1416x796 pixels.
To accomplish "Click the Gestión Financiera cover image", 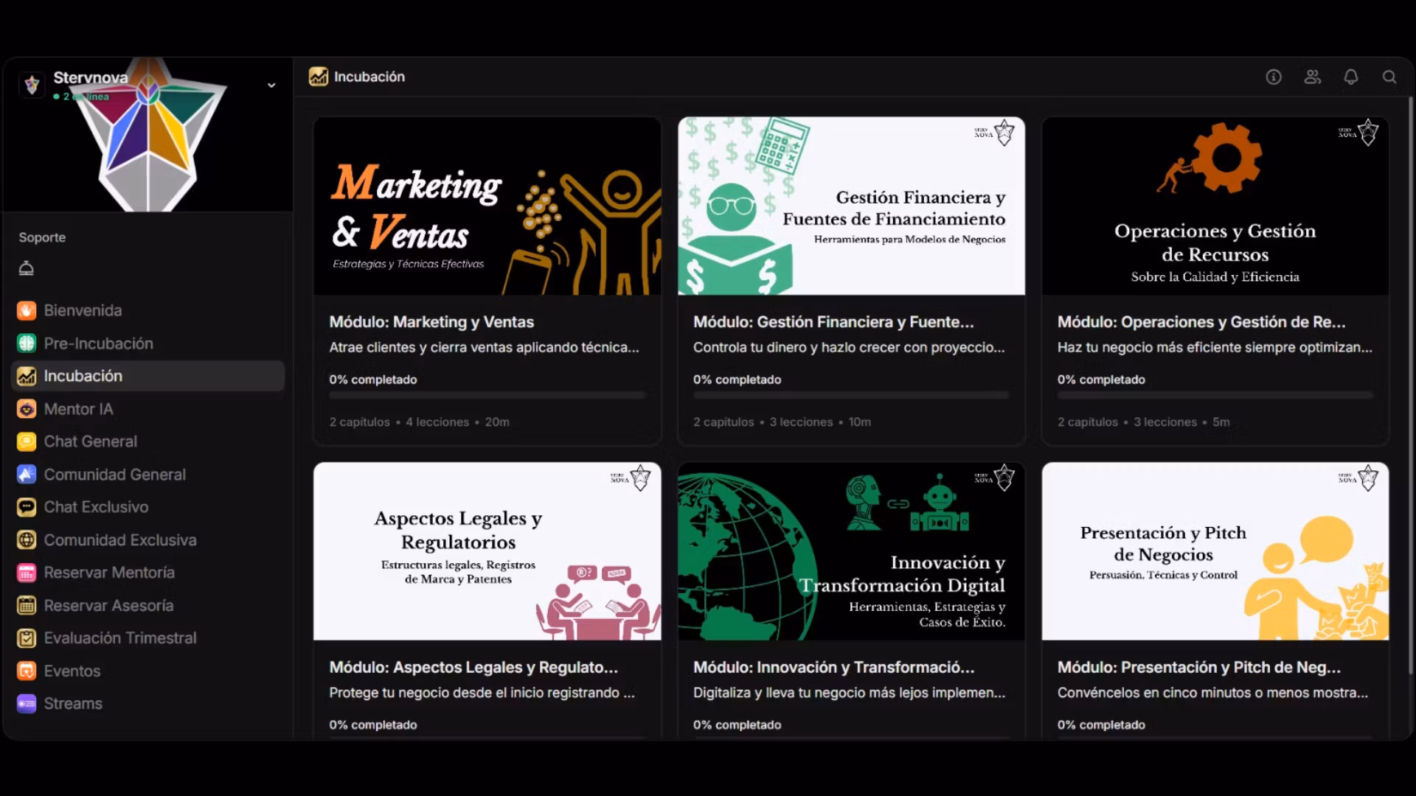I will 851,206.
